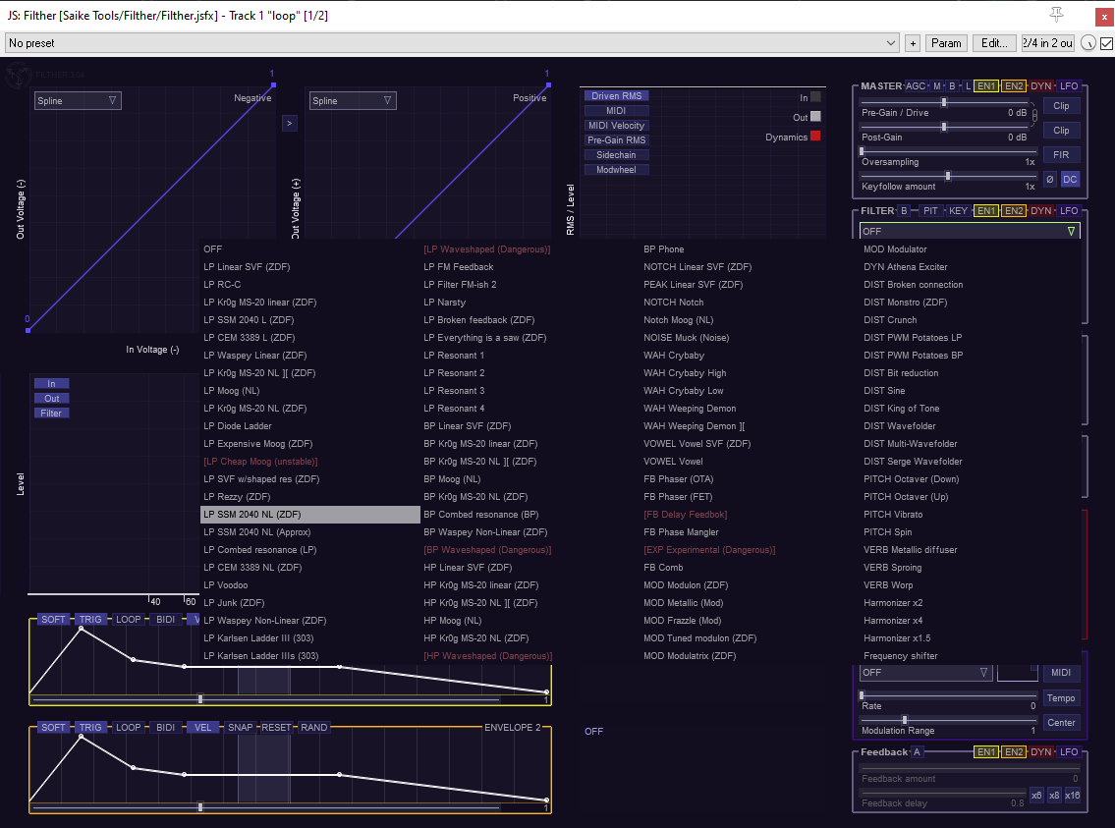Toggle the AGC button in MASTER
Viewport: 1115px width, 828px height.
coord(916,86)
